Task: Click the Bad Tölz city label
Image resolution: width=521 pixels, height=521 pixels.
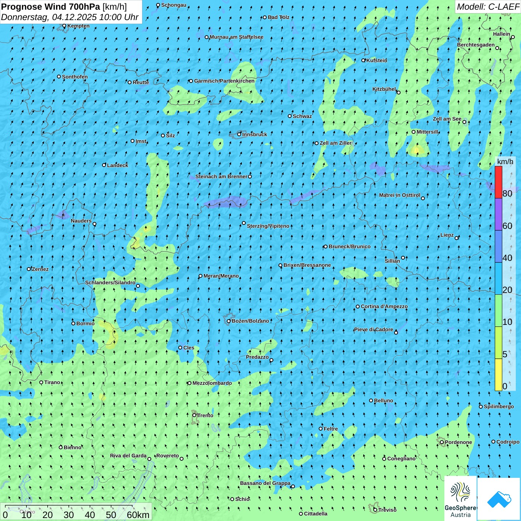Action: click(278, 17)
